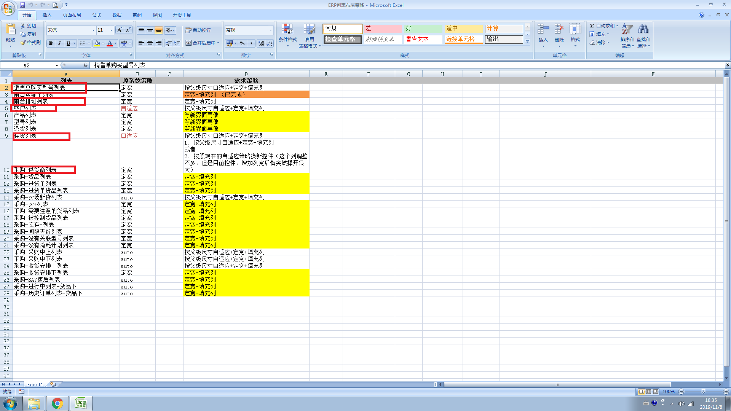Open the 公式 ribbon tab
Image resolution: width=731 pixels, height=411 pixels.
pyautogui.click(x=97, y=15)
